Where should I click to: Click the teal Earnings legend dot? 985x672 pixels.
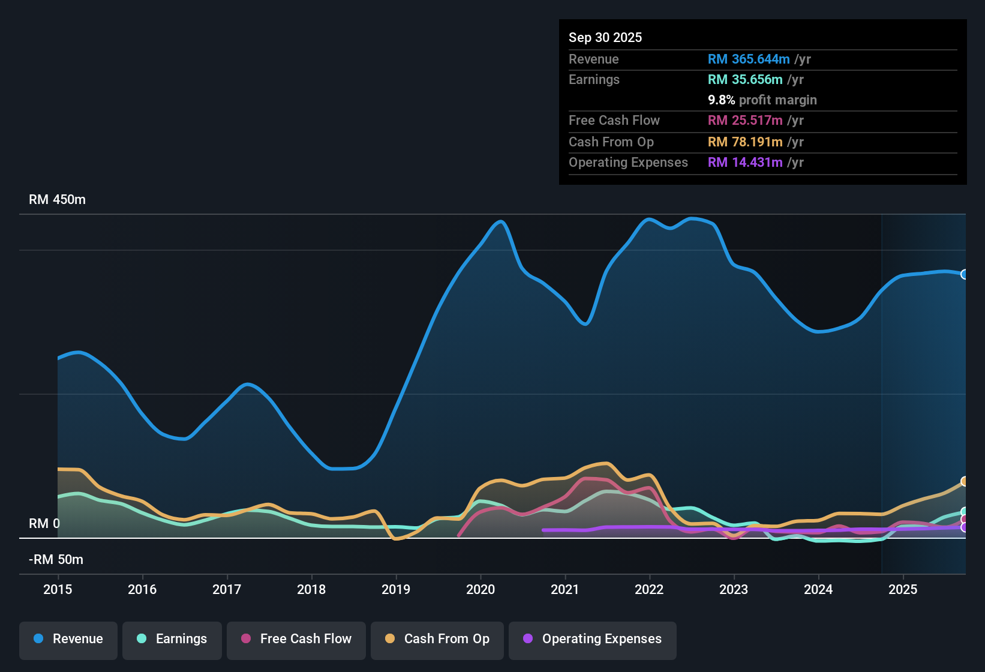point(142,639)
